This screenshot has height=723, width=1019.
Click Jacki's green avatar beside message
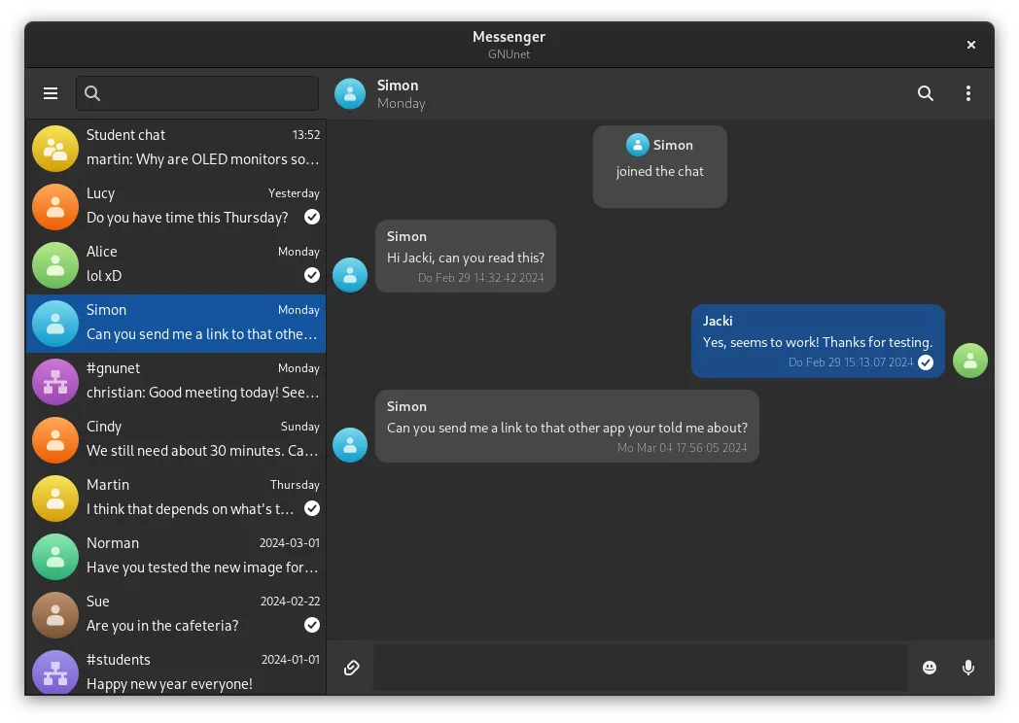[x=969, y=361]
